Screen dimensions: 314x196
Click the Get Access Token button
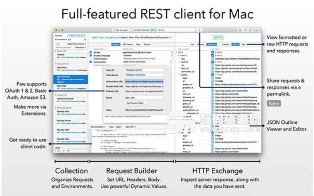tap(135, 103)
